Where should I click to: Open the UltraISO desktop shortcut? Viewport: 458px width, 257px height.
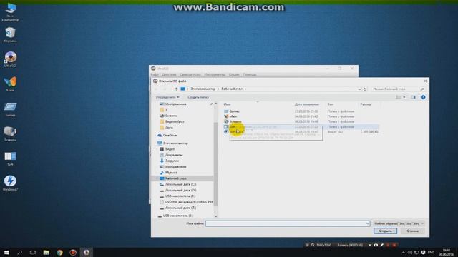(x=10, y=59)
